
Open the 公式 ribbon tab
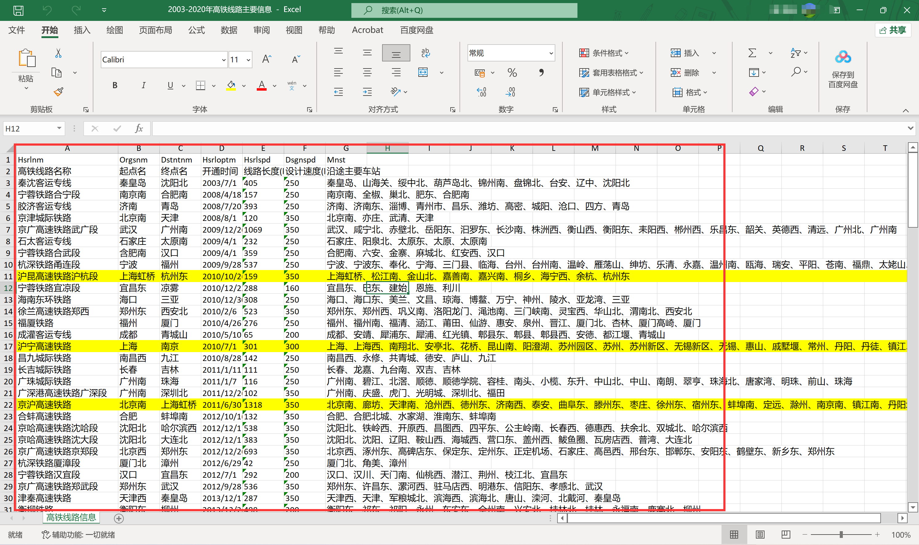pos(196,30)
